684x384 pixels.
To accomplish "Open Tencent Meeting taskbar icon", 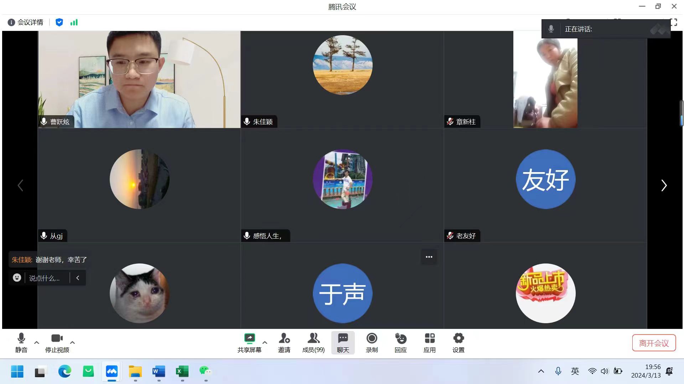I will click(x=112, y=372).
